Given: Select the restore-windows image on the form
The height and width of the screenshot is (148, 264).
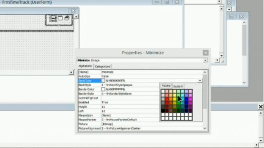Looking at the screenshot, I should (67, 18).
